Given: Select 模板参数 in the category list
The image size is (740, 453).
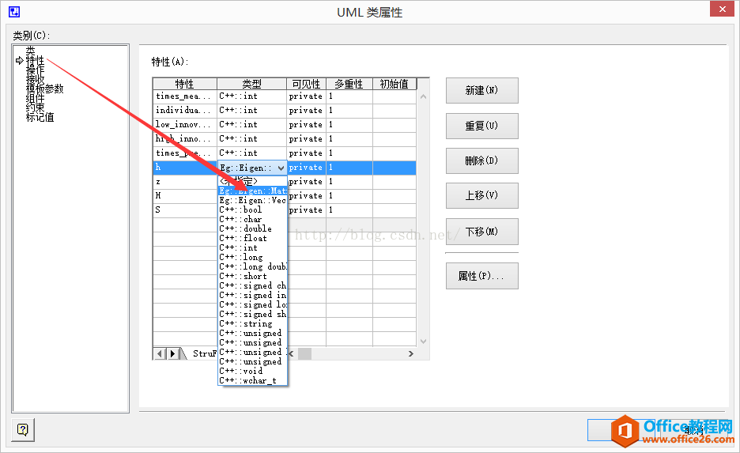Looking at the screenshot, I should (44, 89).
